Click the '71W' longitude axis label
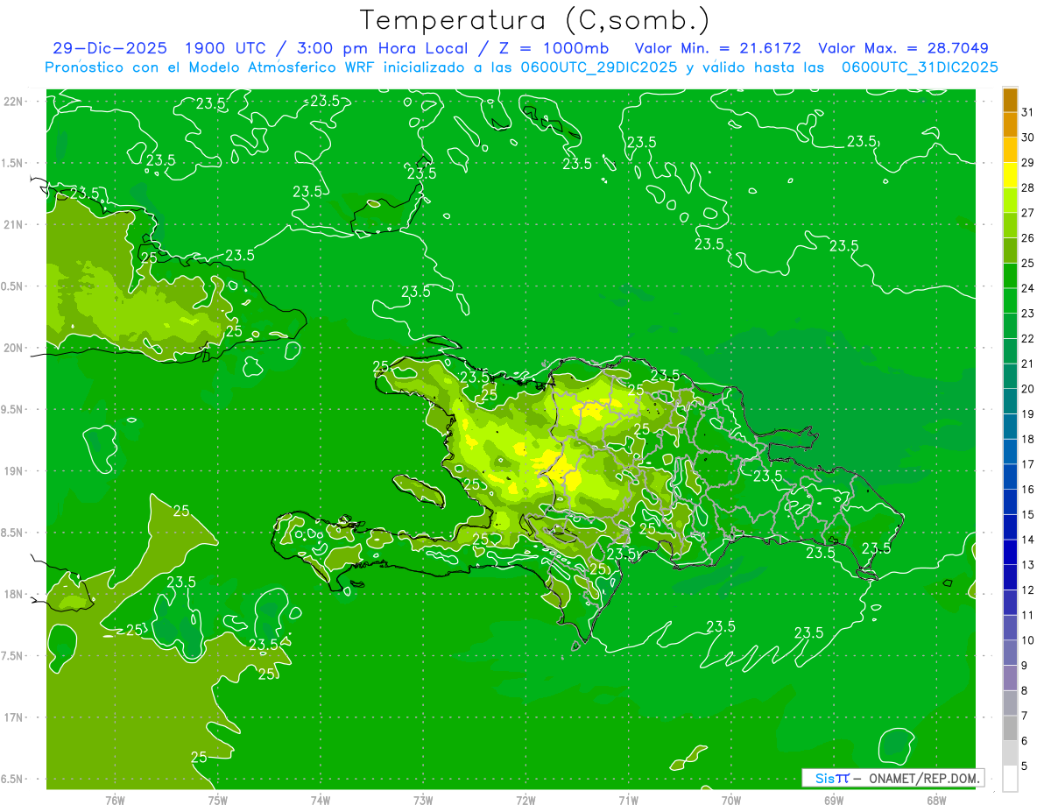Viewport: 1051px width, 812px height. click(x=628, y=800)
